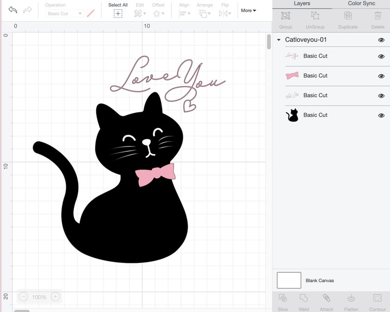The image size is (390, 312).
Task: Zoom in with the plus button
Action: tap(55, 297)
